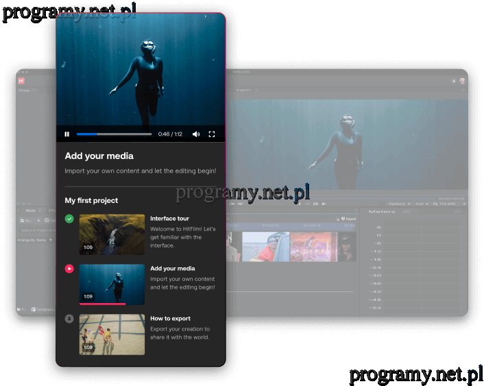
Task: Open the zoom percentage dropdown in viewer
Action: point(450,204)
